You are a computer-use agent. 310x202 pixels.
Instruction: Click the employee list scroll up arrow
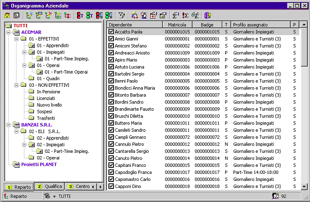[304, 25]
